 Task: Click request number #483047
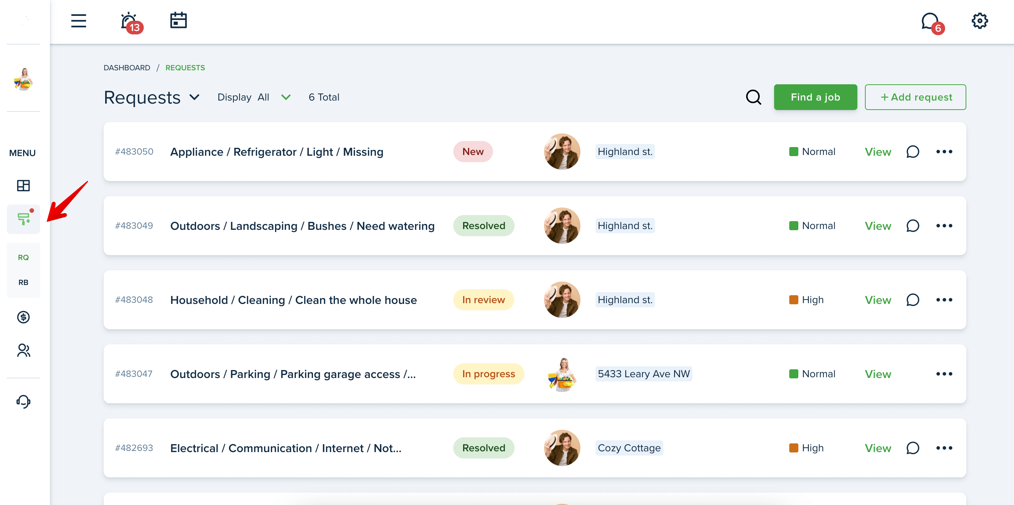134,373
